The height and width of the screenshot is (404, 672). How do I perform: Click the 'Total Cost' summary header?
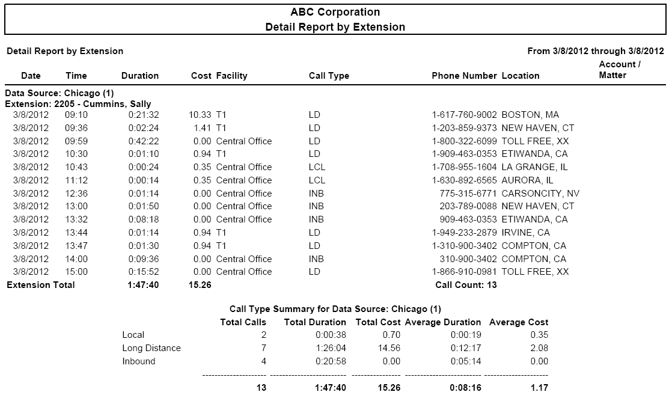378,322
